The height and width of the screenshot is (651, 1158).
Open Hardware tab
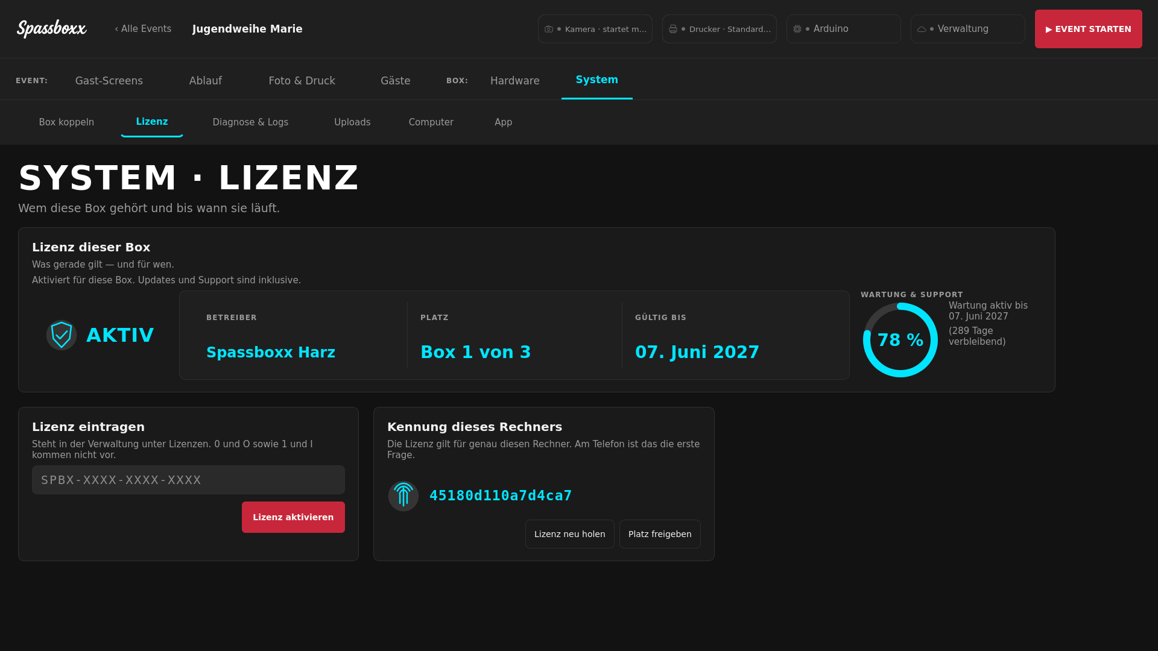(x=515, y=81)
